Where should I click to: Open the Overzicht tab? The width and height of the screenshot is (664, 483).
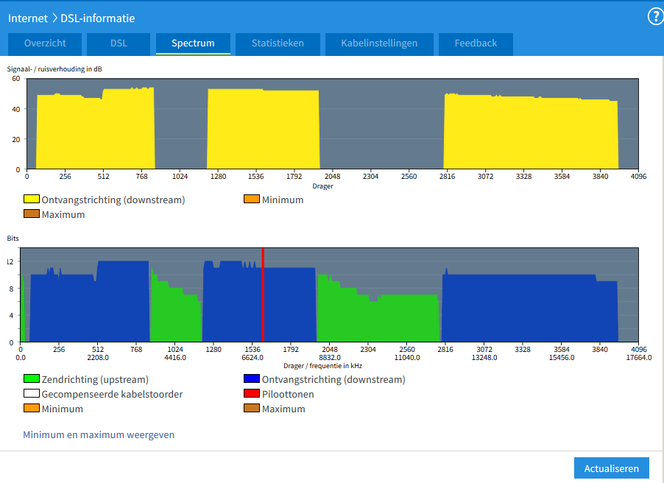(x=45, y=43)
